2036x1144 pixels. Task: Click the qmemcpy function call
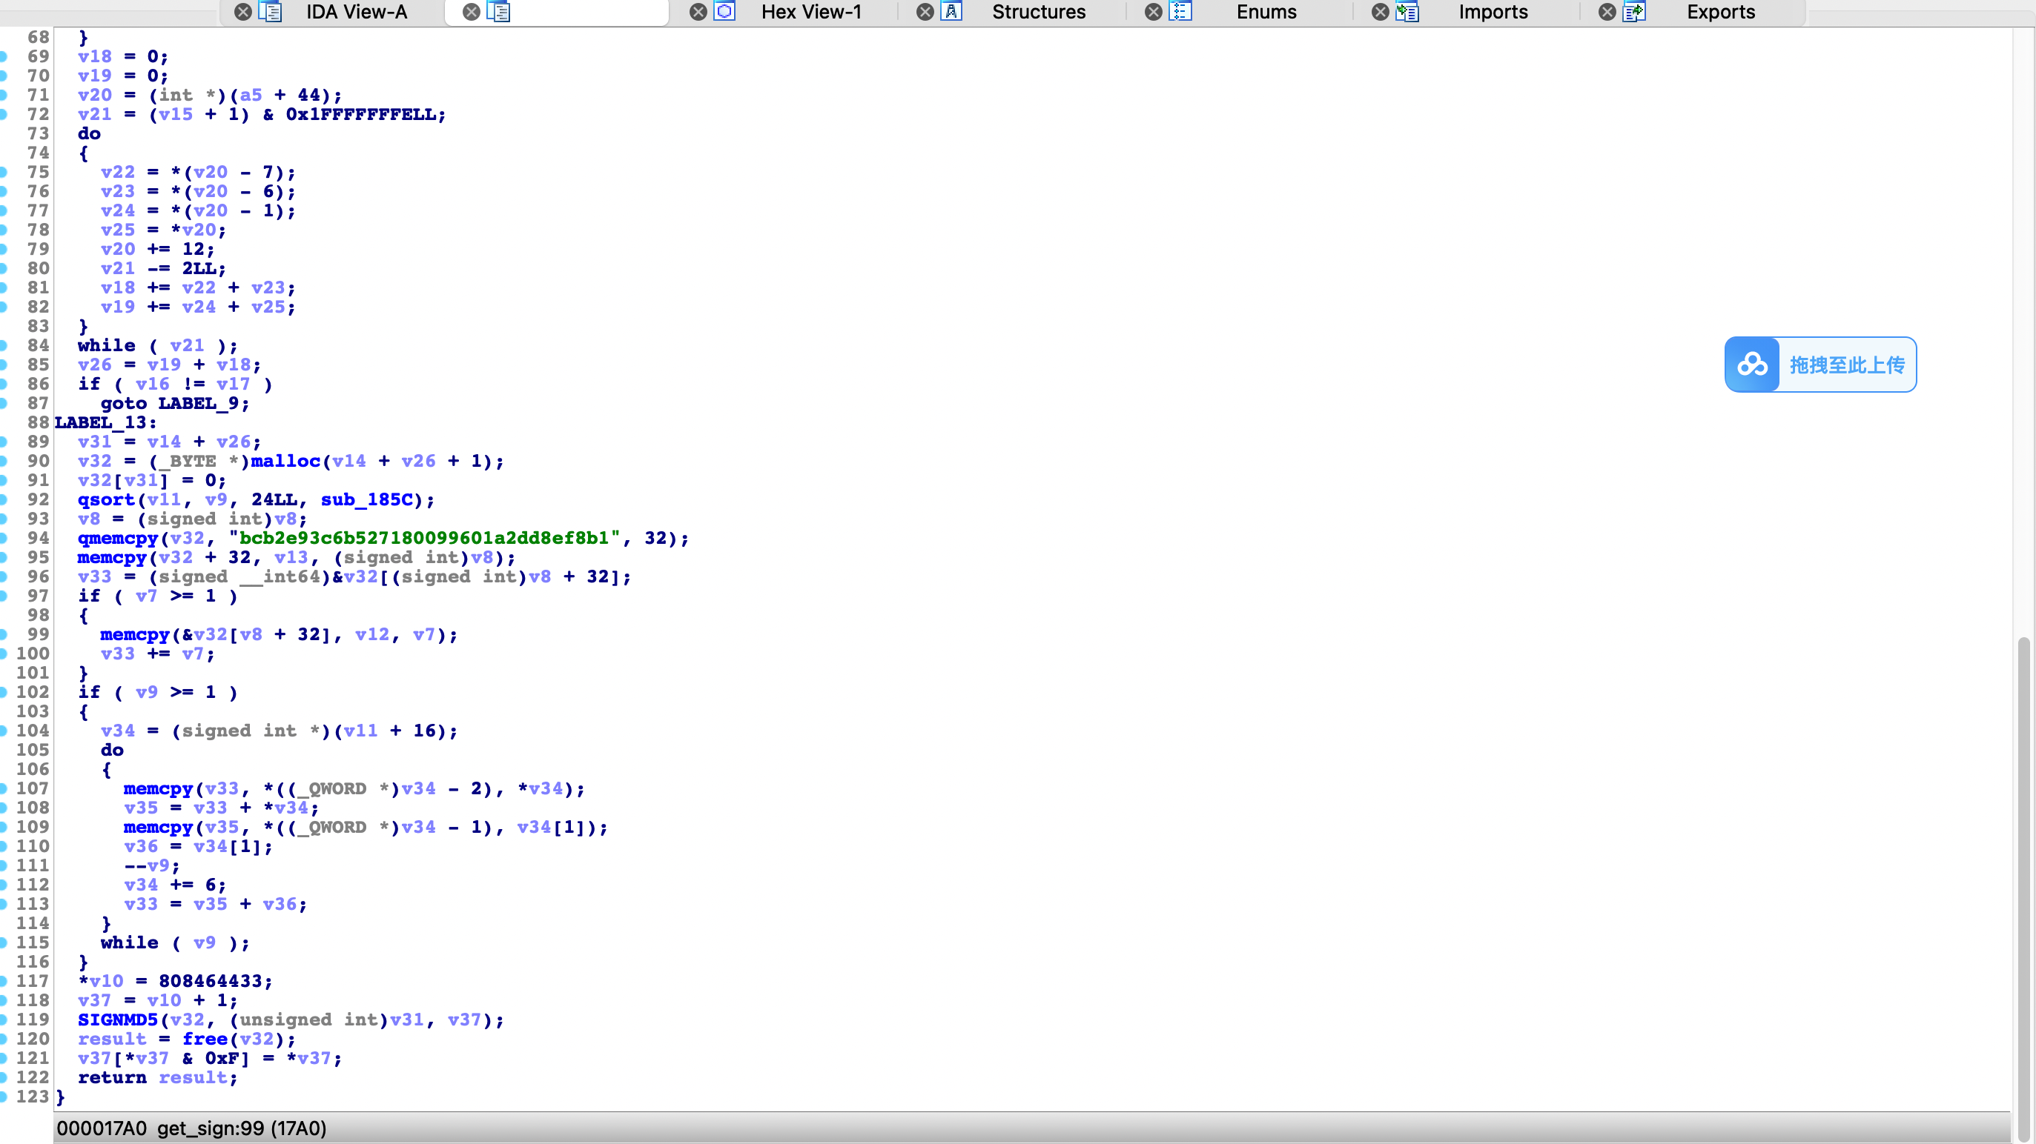[x=118, y=538]
